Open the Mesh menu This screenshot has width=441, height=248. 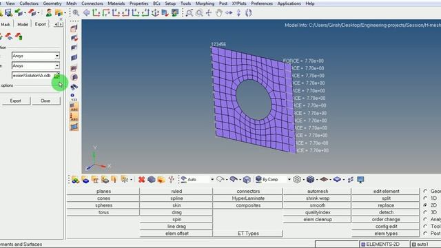pos(72,3)
